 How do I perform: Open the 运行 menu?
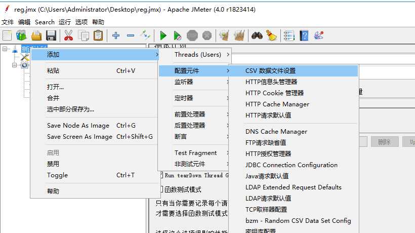(65, 22)
